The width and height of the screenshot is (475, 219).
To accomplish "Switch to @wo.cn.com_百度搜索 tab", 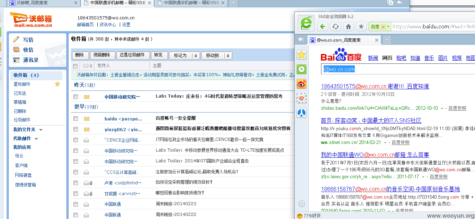I will coord(344,40).
